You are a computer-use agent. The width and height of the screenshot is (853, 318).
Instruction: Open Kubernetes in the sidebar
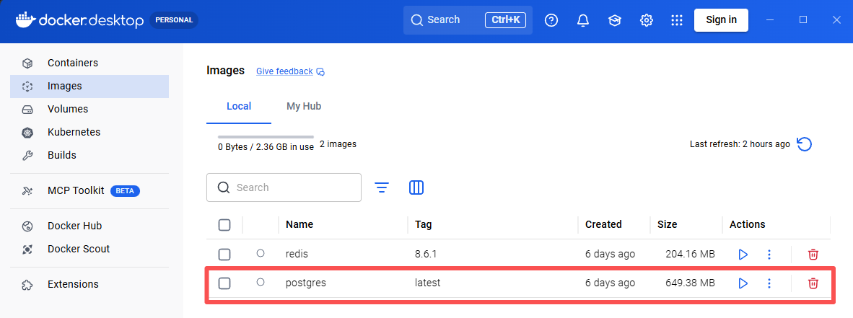coord(89,132)
